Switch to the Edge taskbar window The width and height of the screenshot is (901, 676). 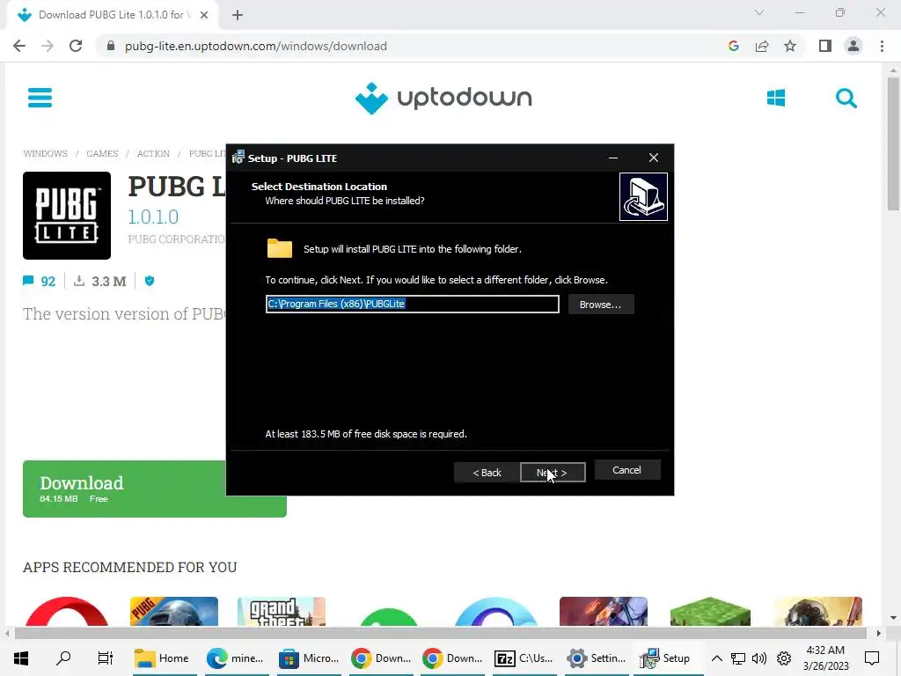(x=235, y=658)
